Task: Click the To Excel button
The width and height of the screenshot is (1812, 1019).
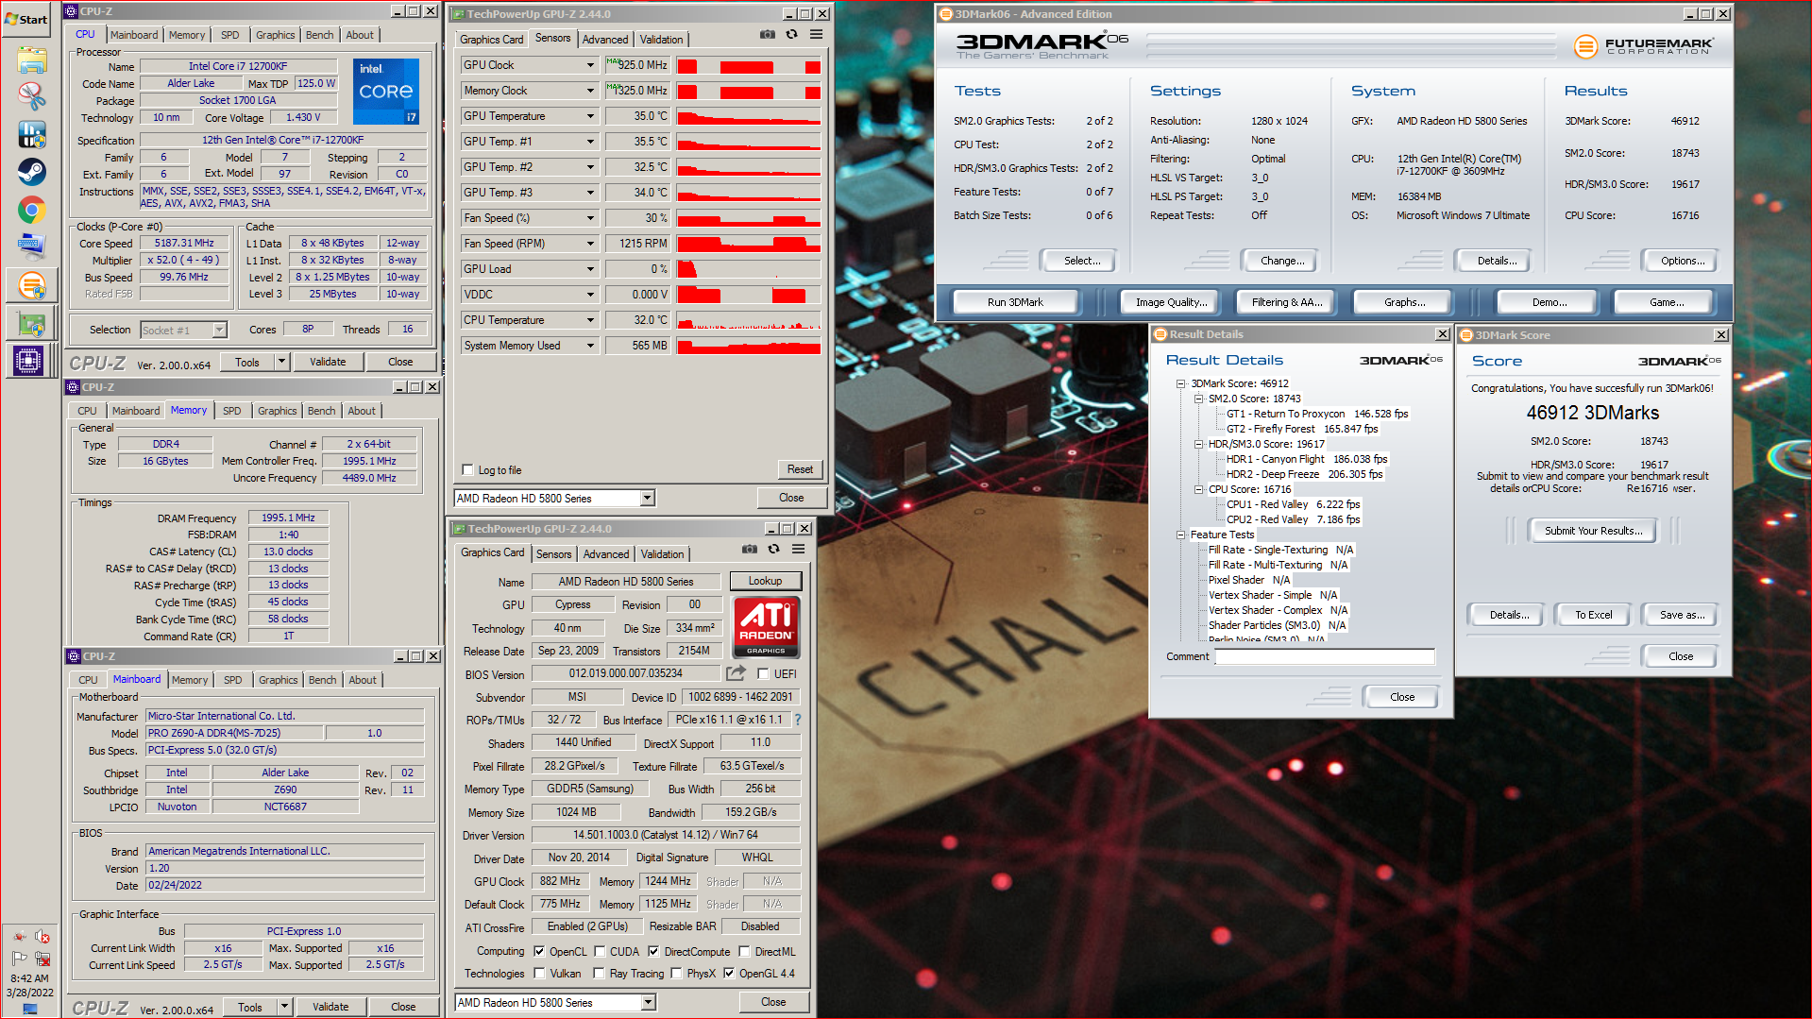Action: point(1593,615)
